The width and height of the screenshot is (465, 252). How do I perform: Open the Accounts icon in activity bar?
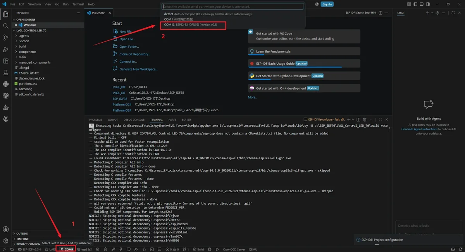point(5,230)
